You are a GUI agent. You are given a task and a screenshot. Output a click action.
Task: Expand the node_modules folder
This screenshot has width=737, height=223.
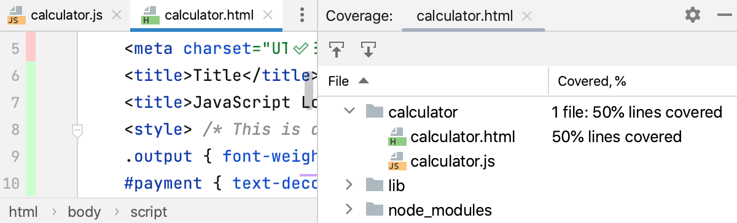pyautogui.click(x=349, y=210)
